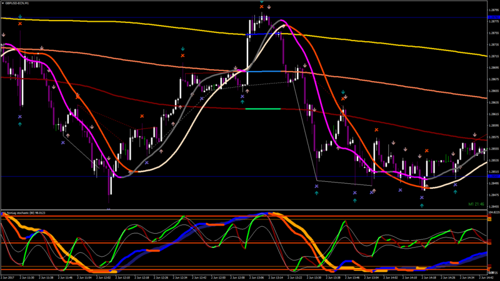Click the 2 Jun 14:10 time label
The height and width of the screenshot is (281, 500).
[x=409, y=277]
